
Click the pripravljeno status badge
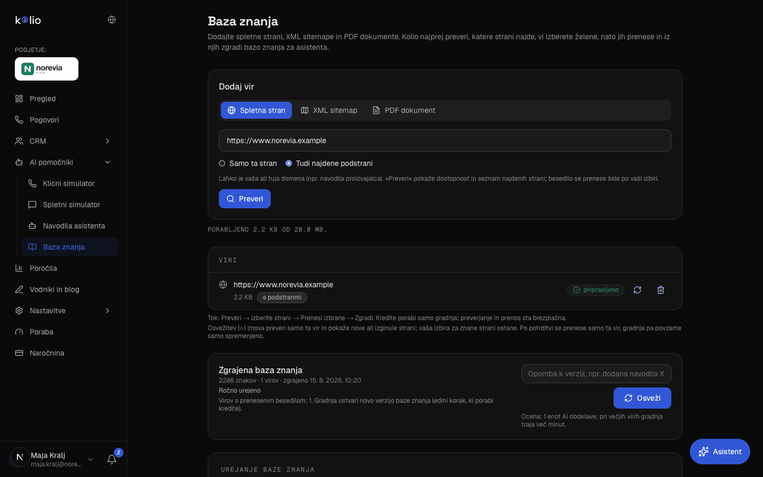point(596,290)
